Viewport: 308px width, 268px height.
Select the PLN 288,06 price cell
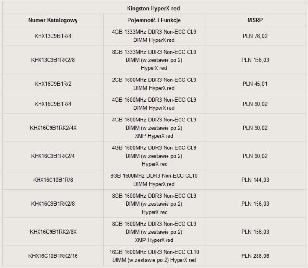[x=255, y=256]
